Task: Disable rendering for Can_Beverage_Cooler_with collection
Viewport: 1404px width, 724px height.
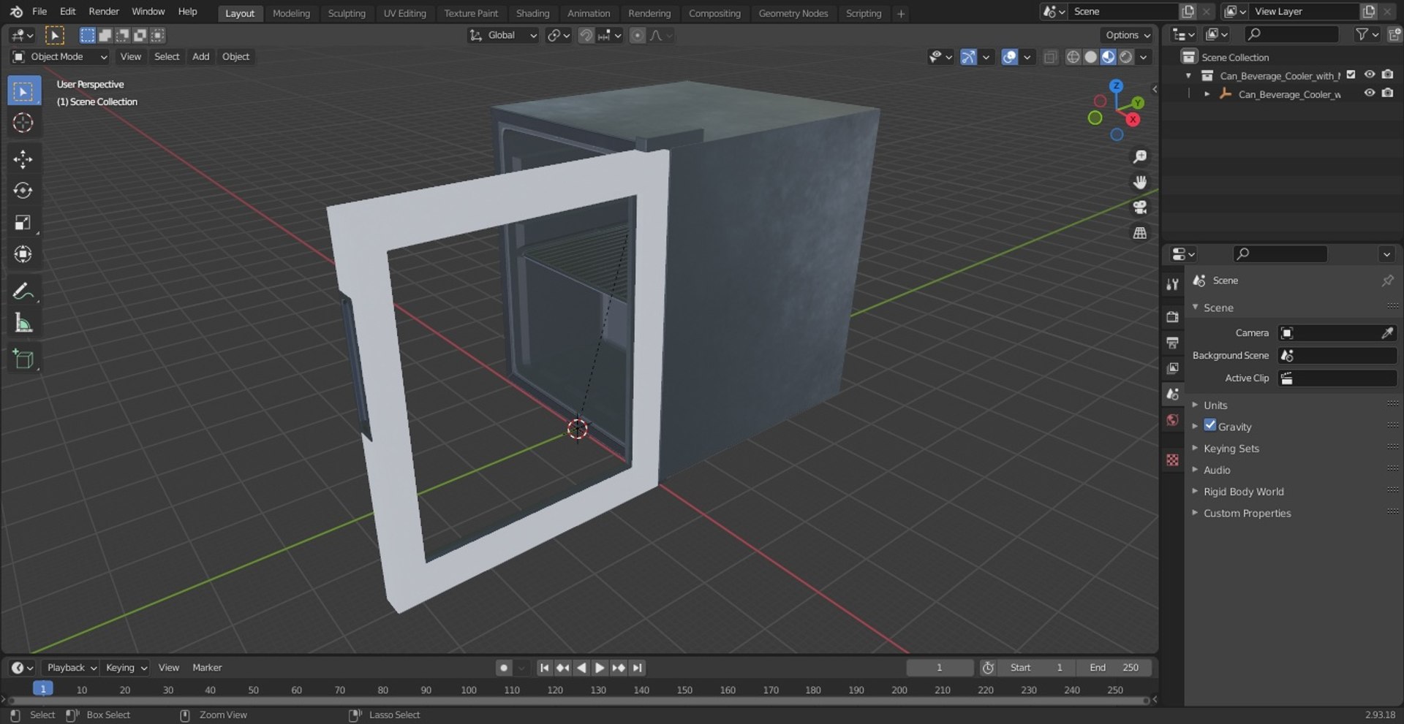Action: (x=1387, y=75)
